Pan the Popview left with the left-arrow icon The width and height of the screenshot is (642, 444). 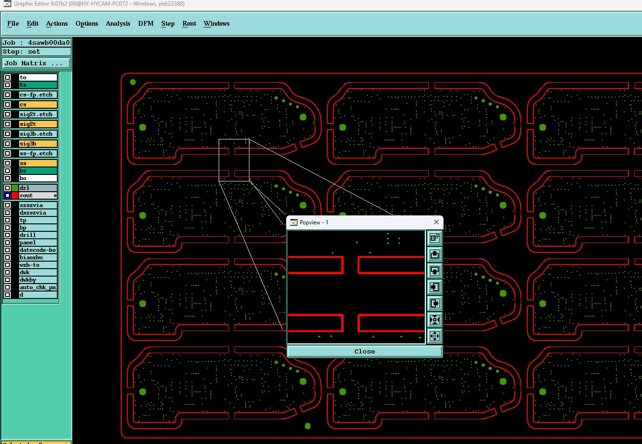(435, 287)
